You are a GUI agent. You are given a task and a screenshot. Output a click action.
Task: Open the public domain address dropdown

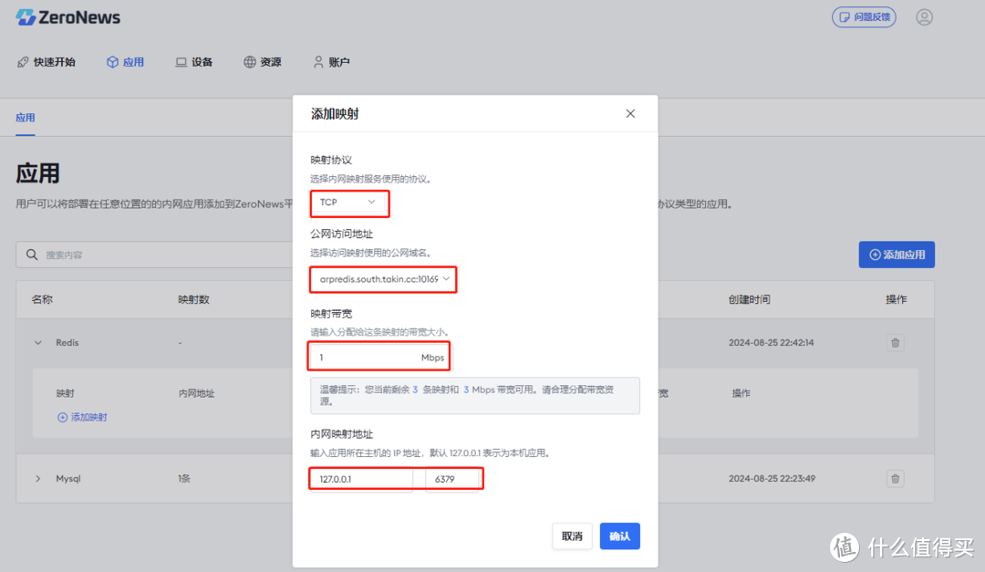click(x=382, y=280)
